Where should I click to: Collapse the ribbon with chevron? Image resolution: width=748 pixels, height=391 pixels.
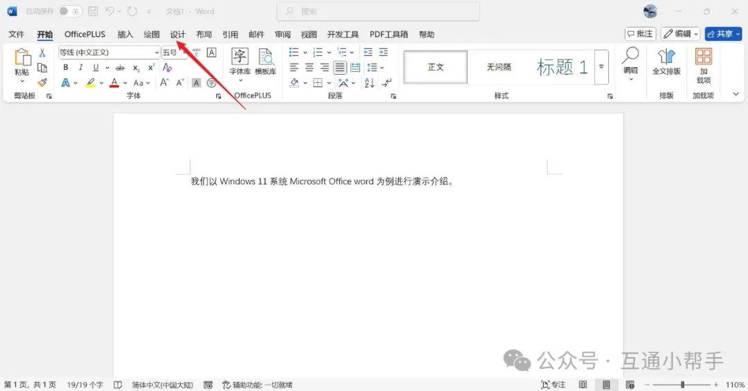736,94
